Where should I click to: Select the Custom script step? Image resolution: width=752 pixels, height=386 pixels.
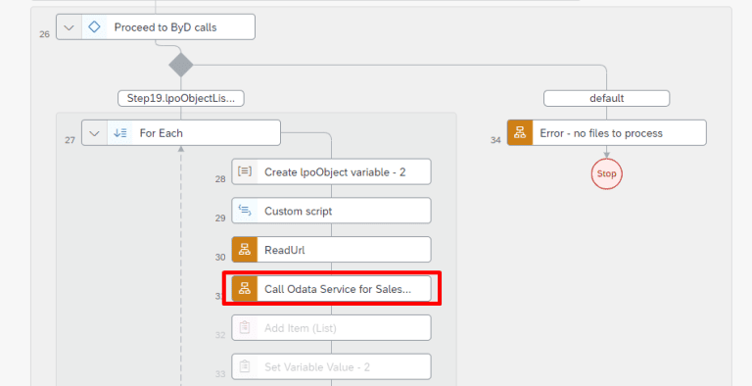(x=331, y=211)
